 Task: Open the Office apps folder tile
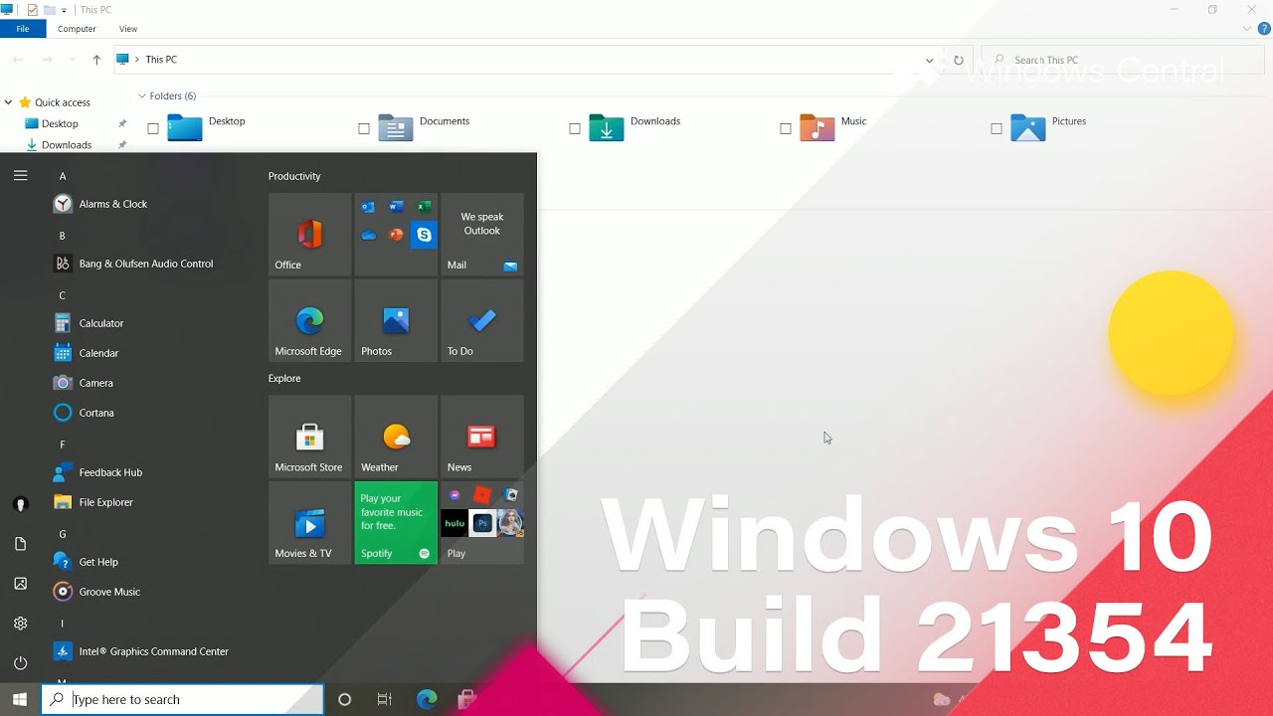[396, 235]
